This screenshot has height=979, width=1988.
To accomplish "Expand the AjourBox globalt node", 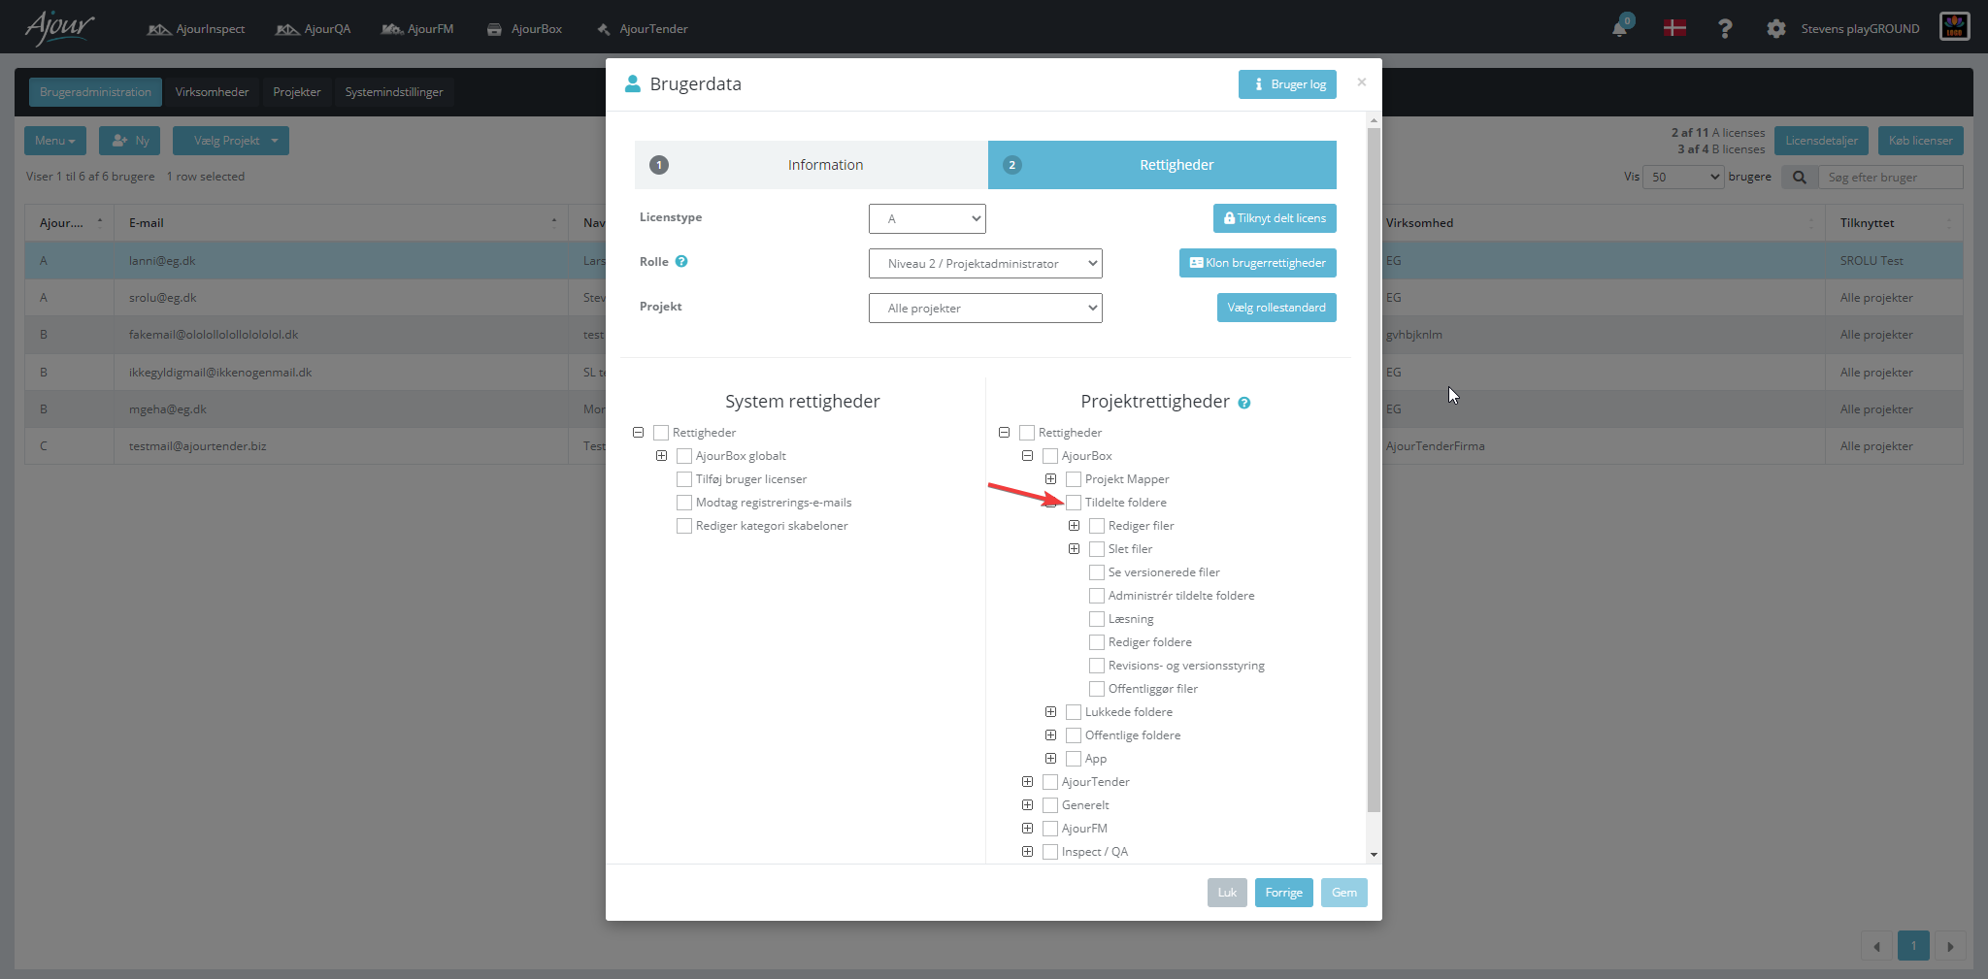I will (x=661, y=456).
